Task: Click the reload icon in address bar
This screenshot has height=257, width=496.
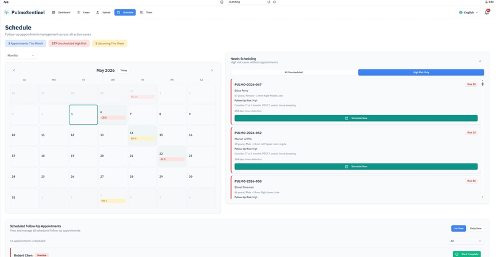Action: tap(274, 2)
